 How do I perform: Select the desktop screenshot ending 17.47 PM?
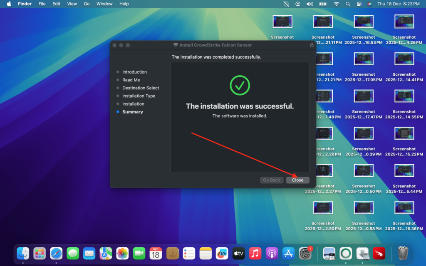(364, 96)
